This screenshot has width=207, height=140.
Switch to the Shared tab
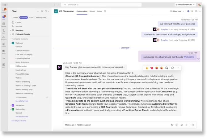pos(92,11)
